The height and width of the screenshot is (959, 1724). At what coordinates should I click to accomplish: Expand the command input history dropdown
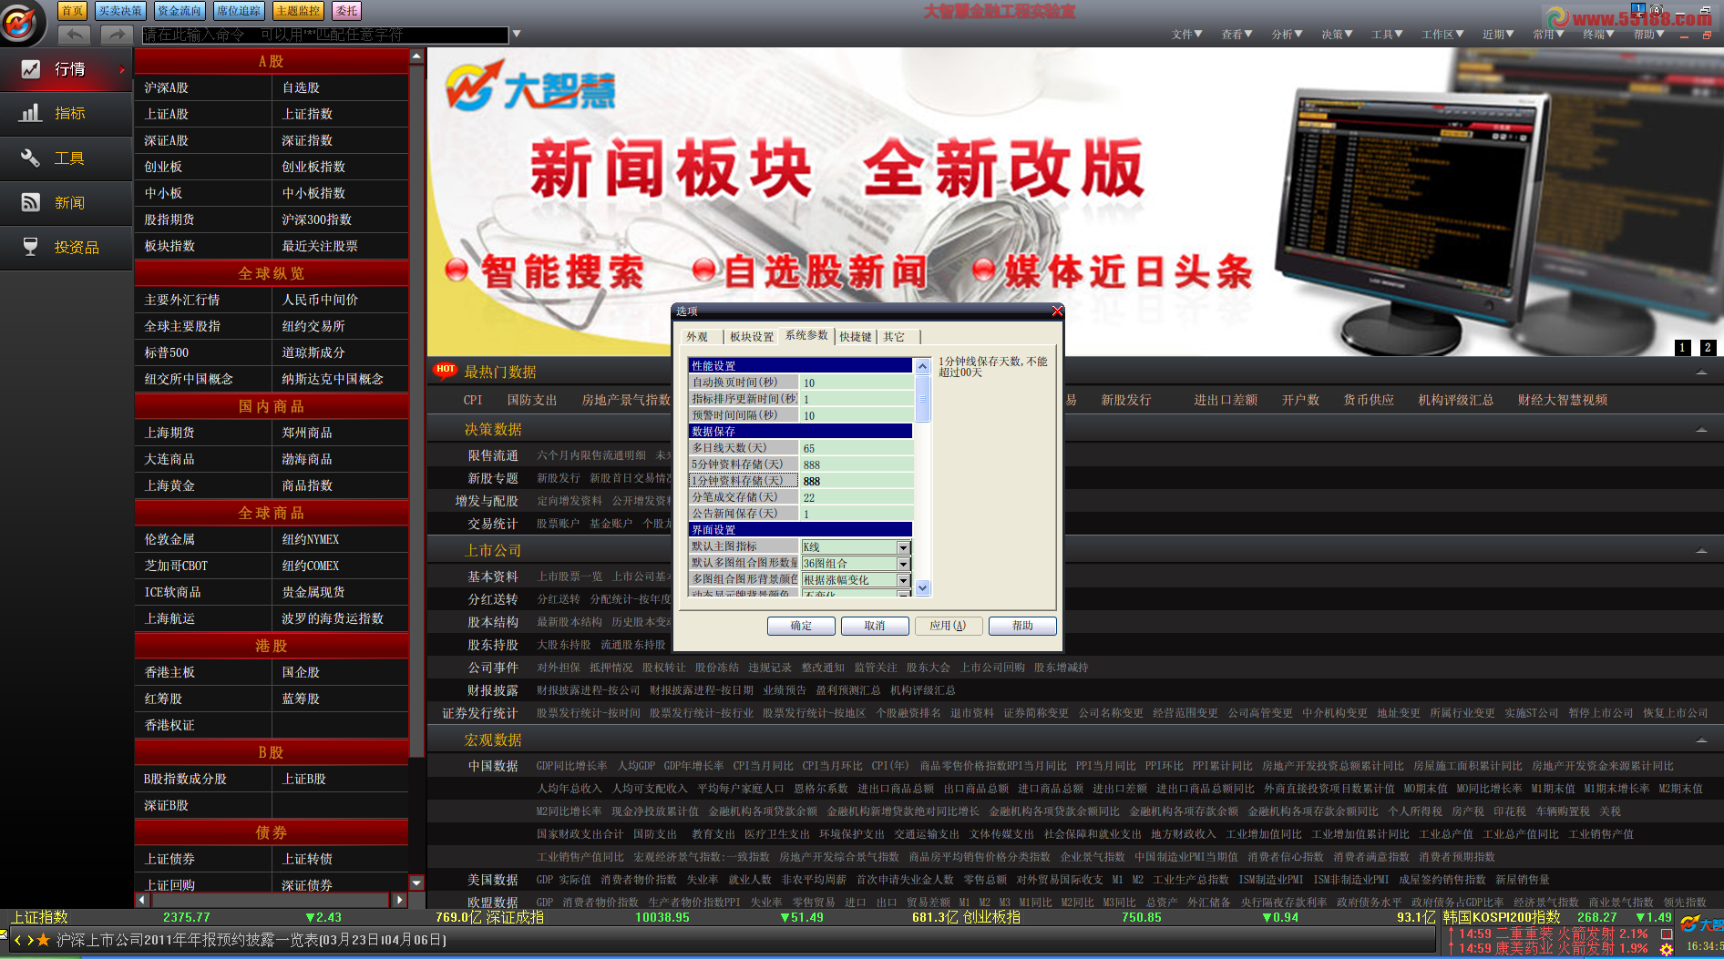pos(517,35)
